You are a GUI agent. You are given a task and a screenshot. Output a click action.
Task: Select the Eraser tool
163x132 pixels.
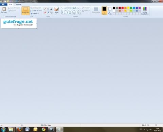point(45,13)
